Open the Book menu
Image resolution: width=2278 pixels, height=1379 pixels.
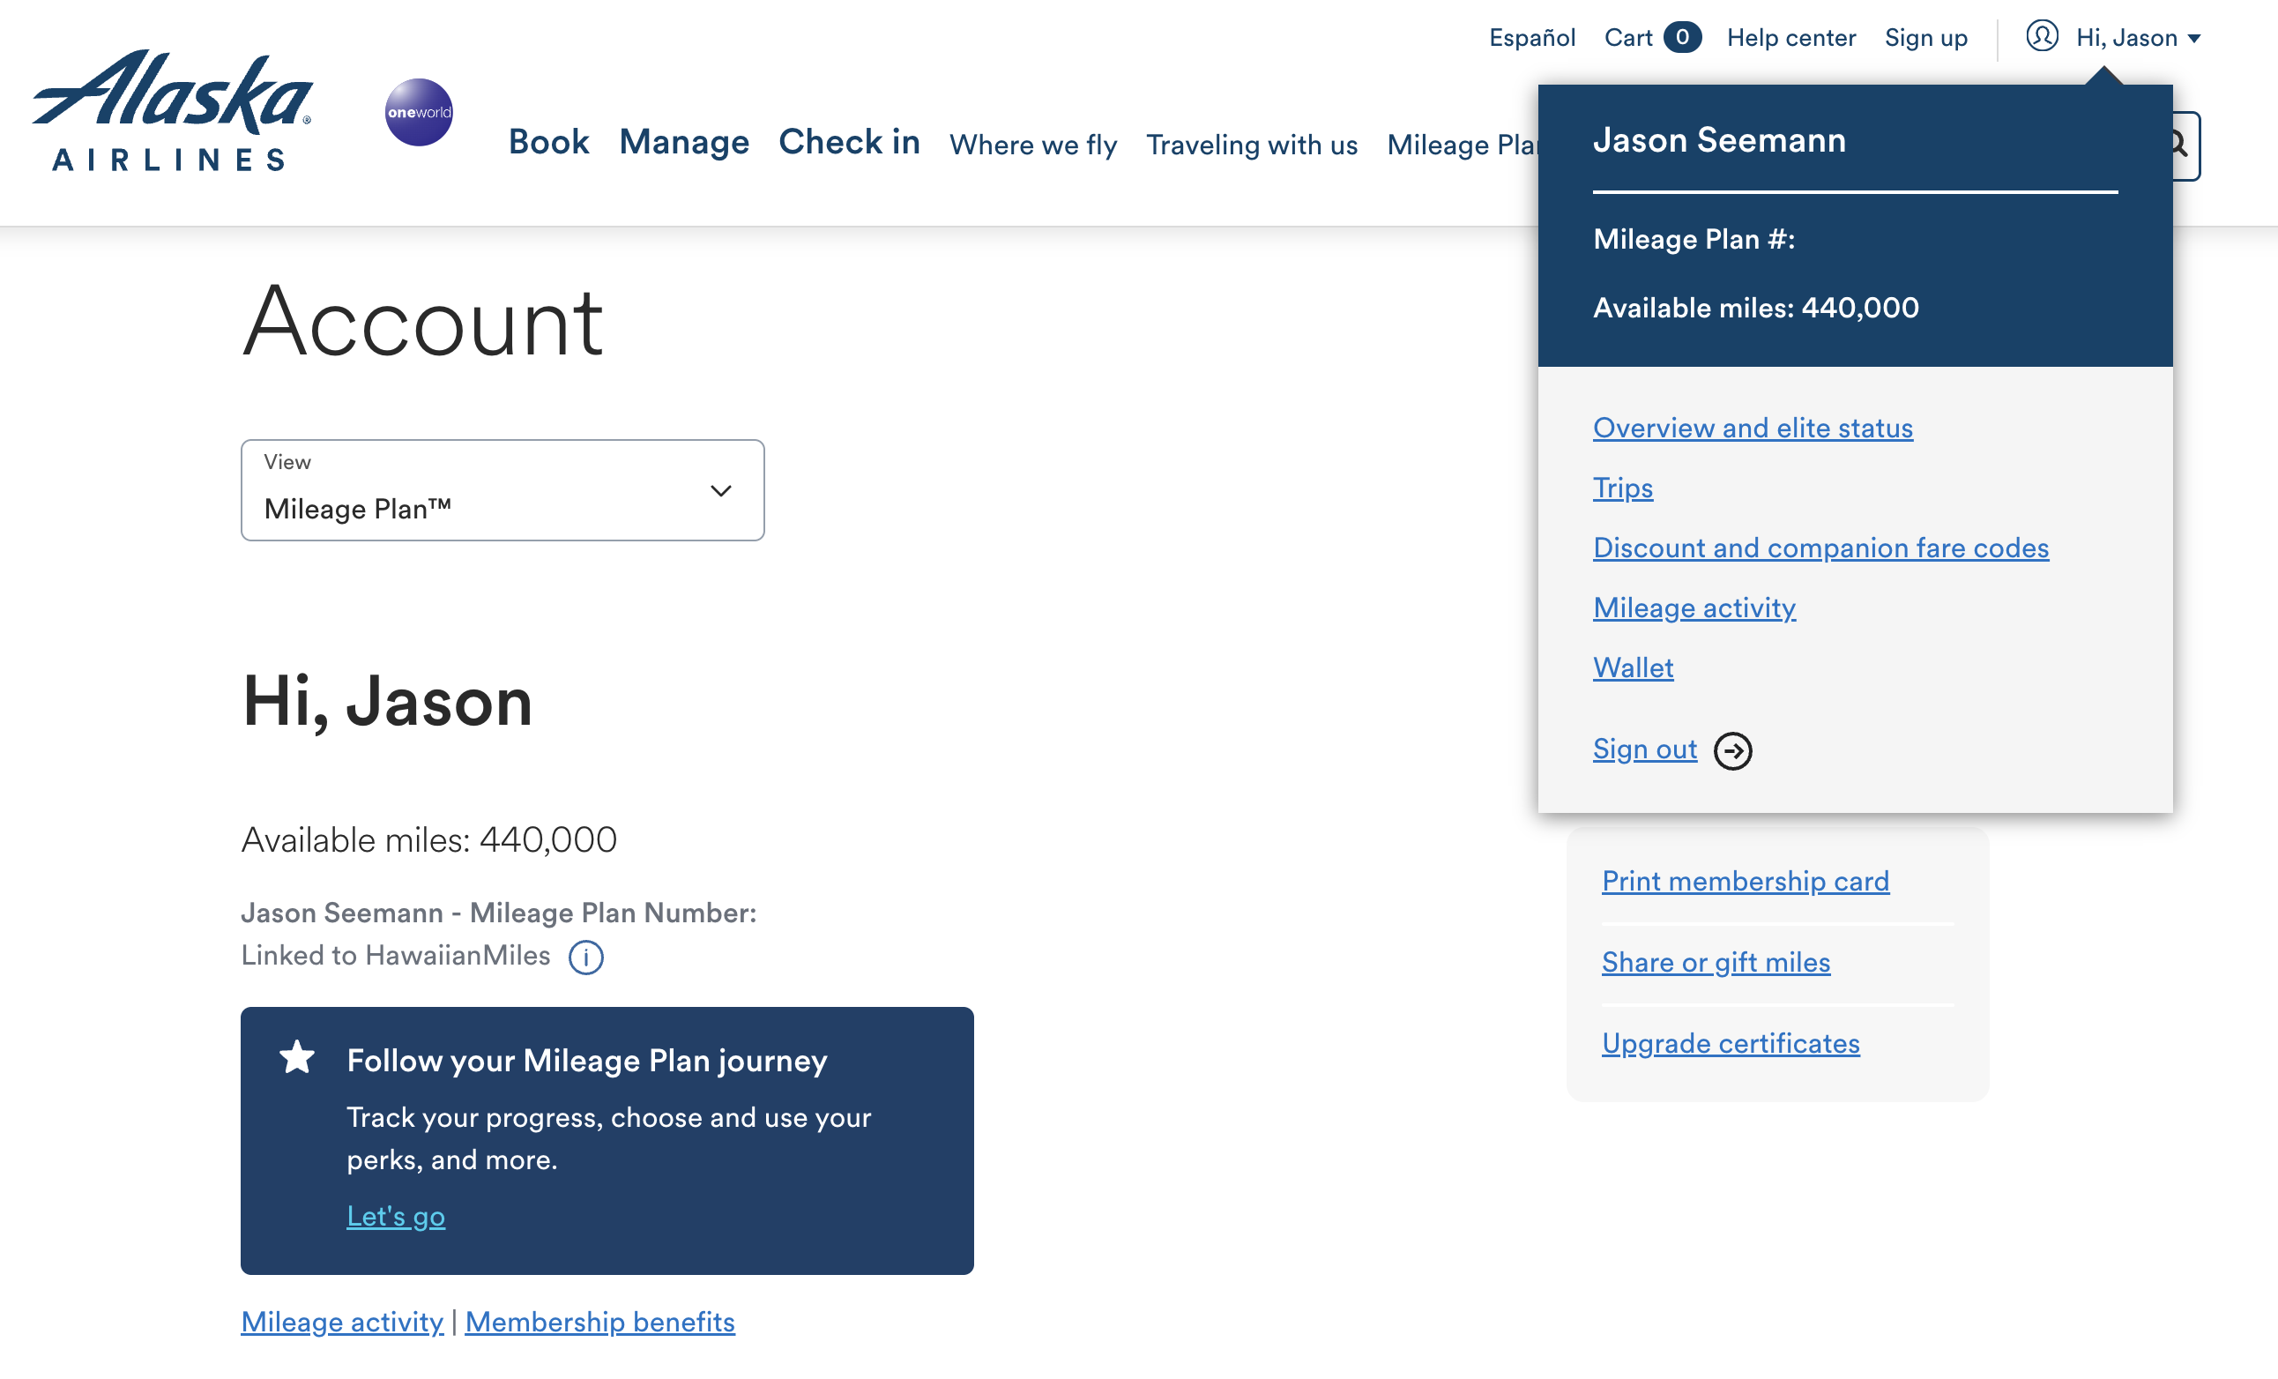(548, 143)
